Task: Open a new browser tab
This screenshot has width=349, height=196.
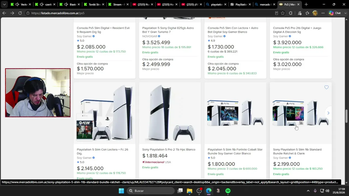Action: 306,4
